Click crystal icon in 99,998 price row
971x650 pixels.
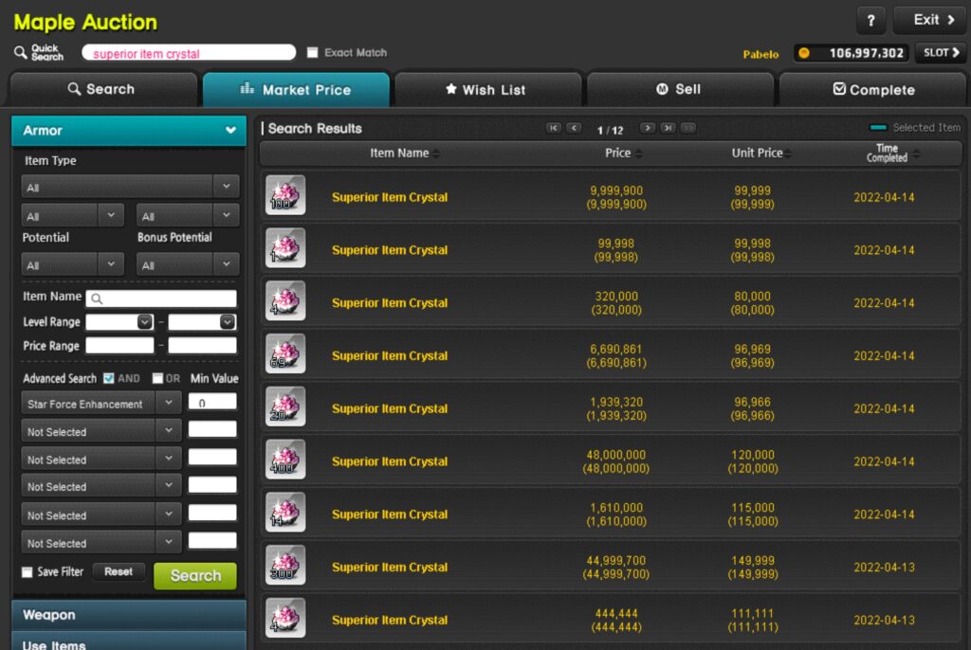[x=285, y=248]
